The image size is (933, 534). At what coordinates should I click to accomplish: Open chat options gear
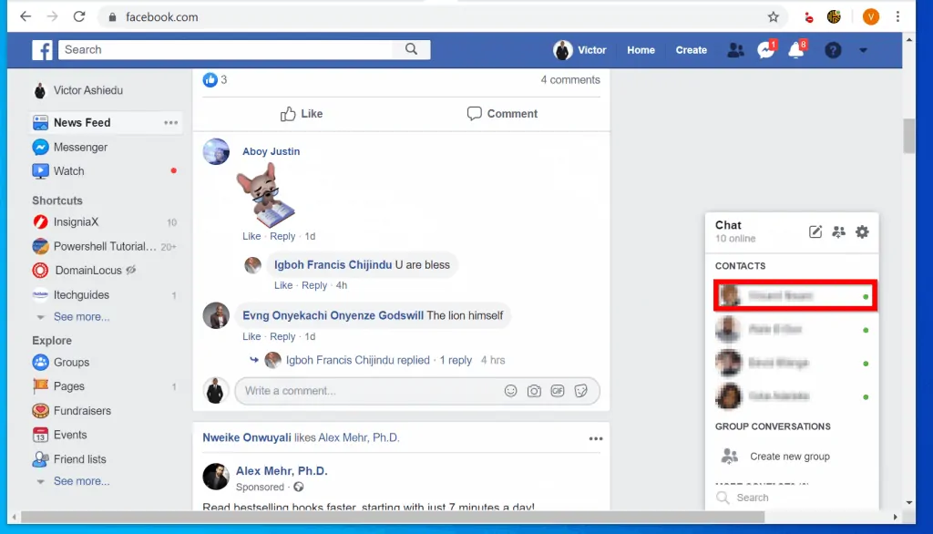coord(862,232)
